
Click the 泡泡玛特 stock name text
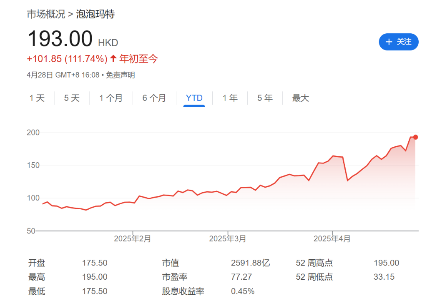click(x=95, y=14)
